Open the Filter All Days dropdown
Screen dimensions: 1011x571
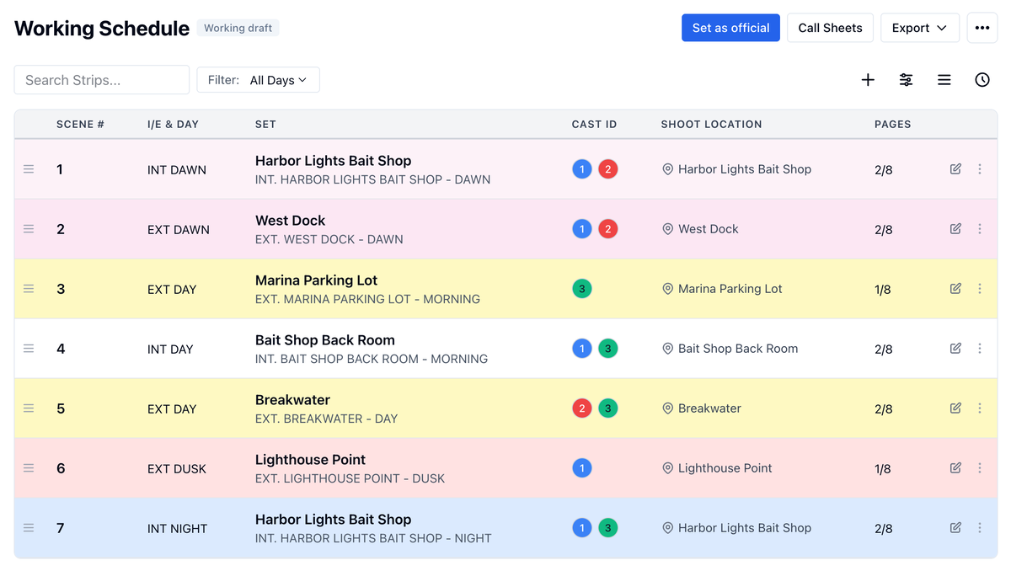[x=258, y=80]
